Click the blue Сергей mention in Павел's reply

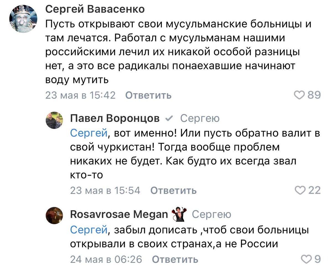pos(88,133)
